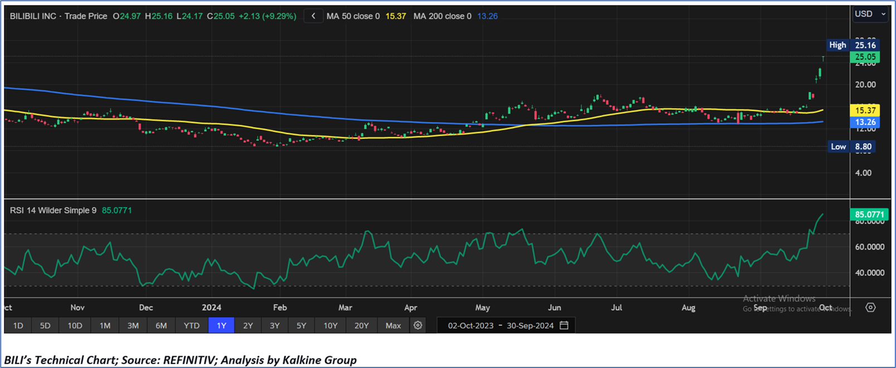
Task: Select the 1D time range
Action: [x=18, y=326]
